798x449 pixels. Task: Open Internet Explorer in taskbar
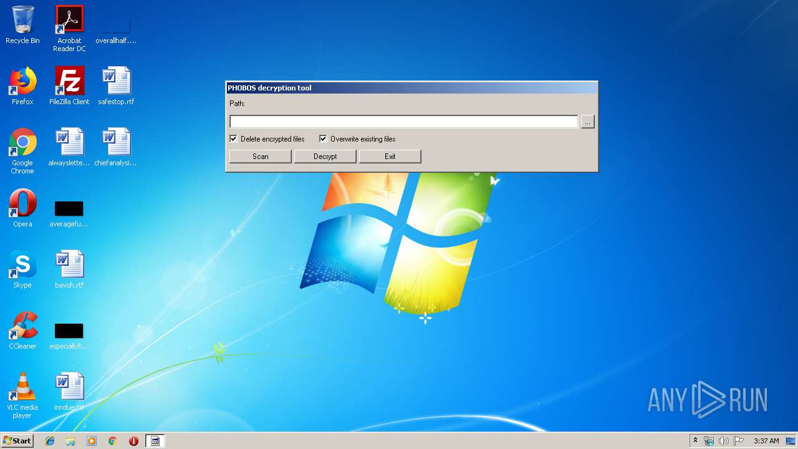(50, 441)
